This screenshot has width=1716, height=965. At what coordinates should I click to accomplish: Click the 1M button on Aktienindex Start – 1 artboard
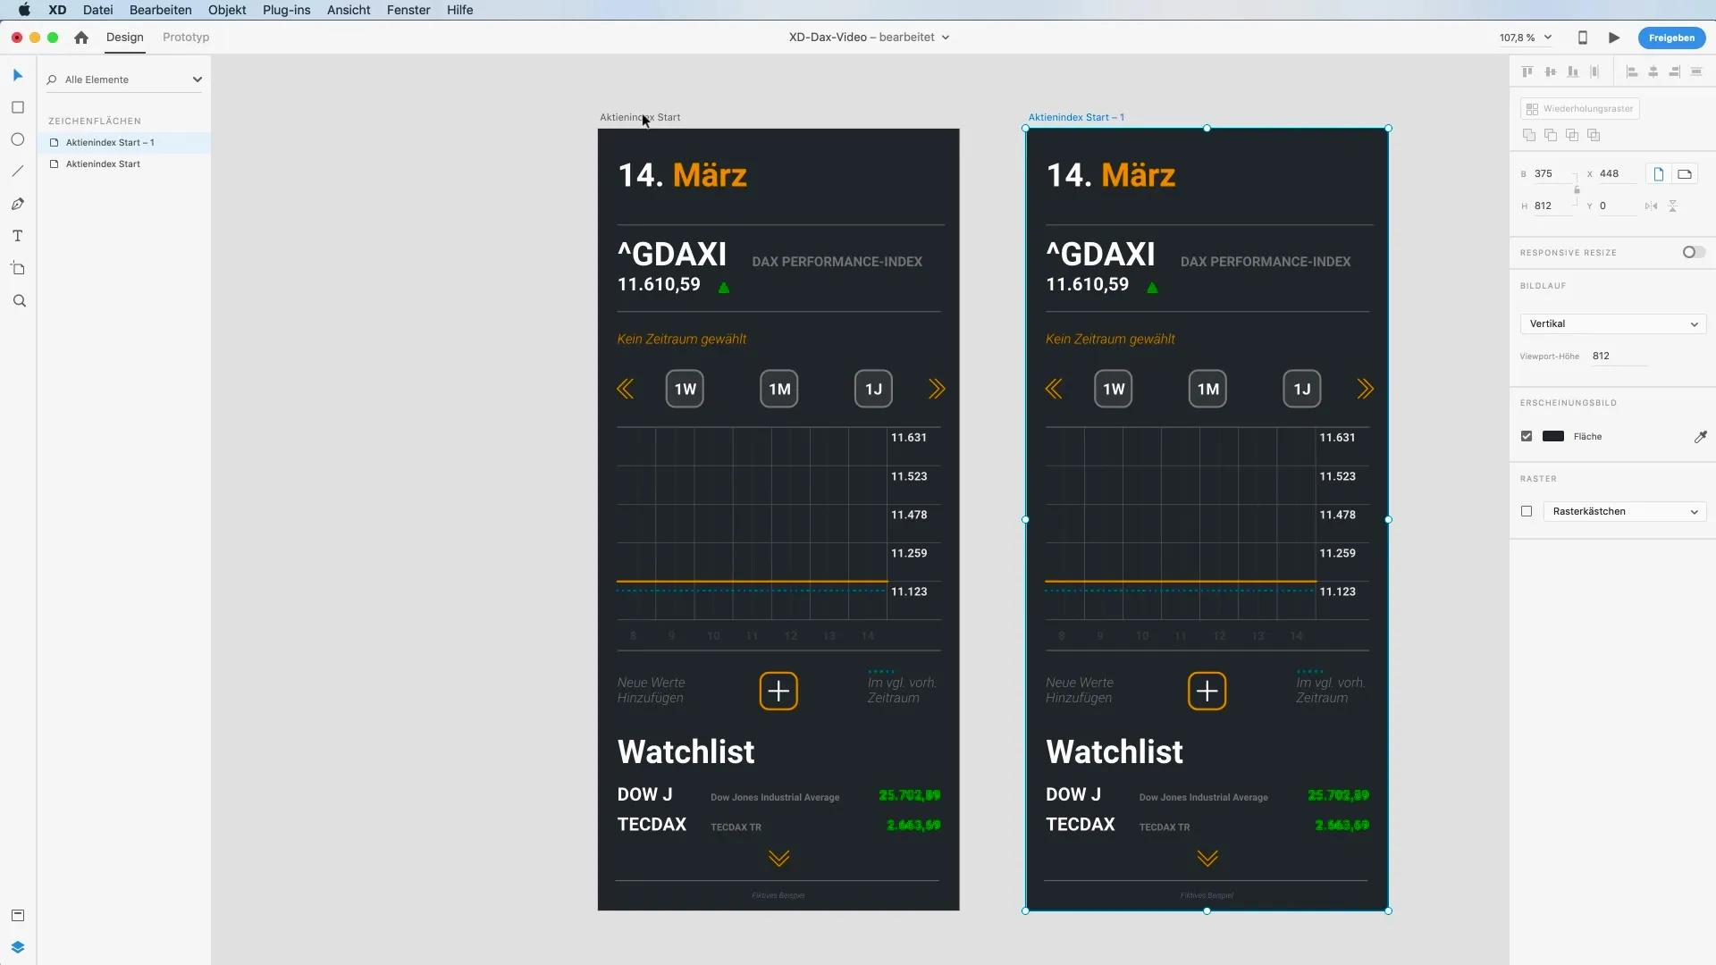1207,390
